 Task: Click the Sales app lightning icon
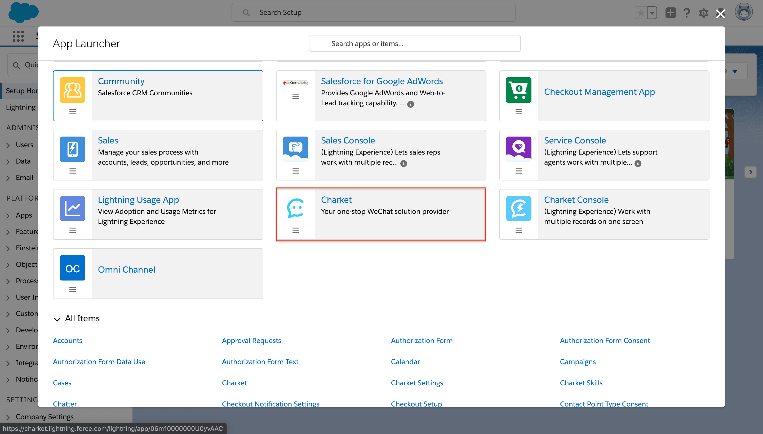tap(73, 149)
